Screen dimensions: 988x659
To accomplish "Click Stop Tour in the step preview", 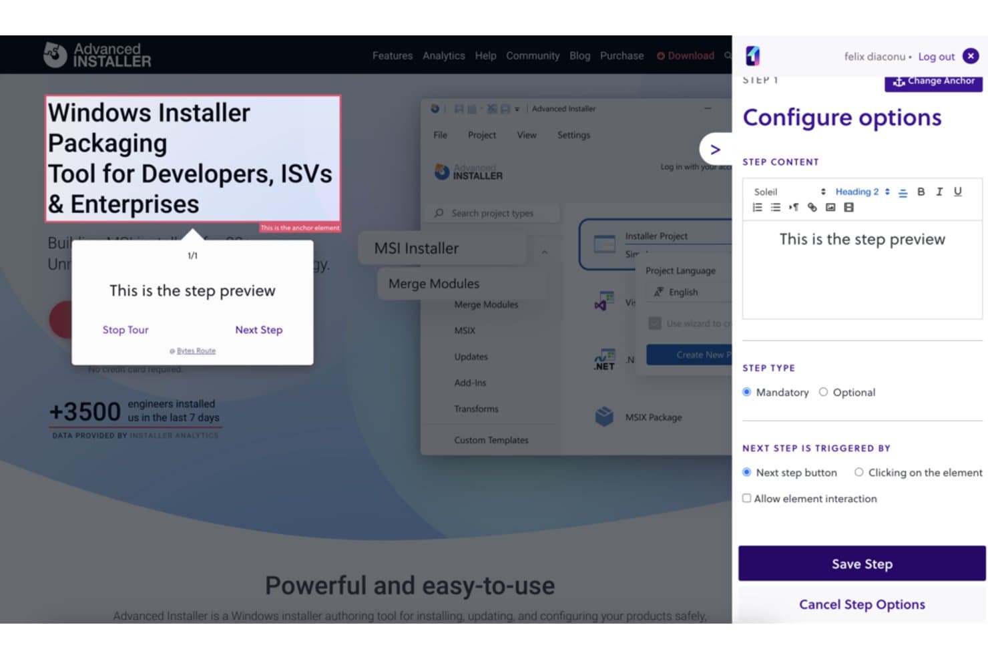I will tap(126, 330).
